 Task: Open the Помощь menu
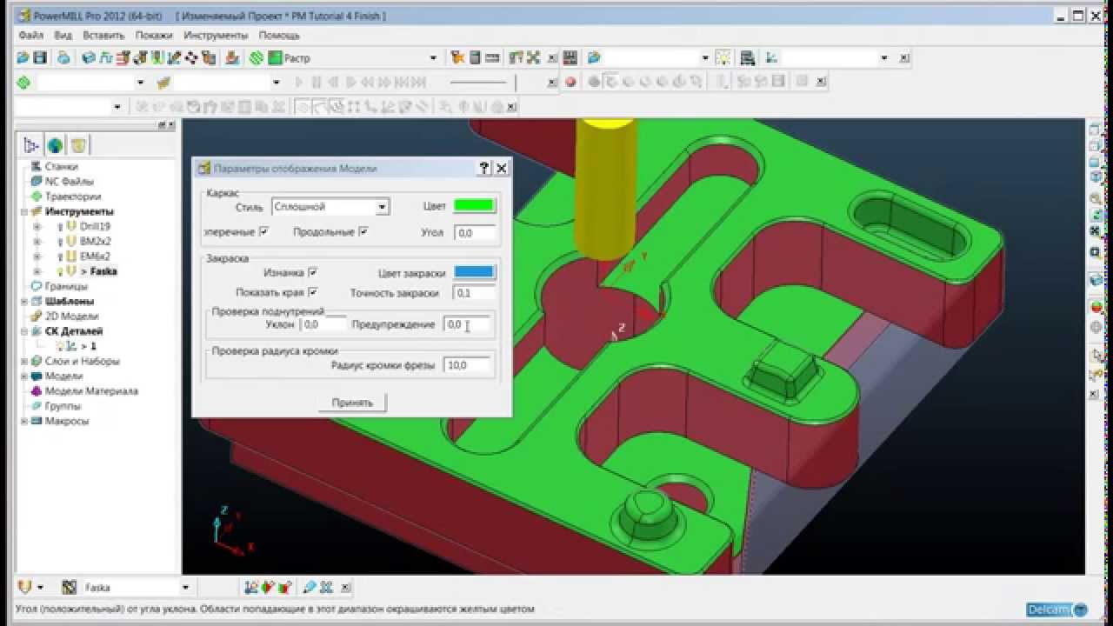(279, 36)
